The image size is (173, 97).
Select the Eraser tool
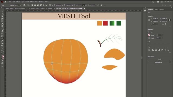[2, 31]
